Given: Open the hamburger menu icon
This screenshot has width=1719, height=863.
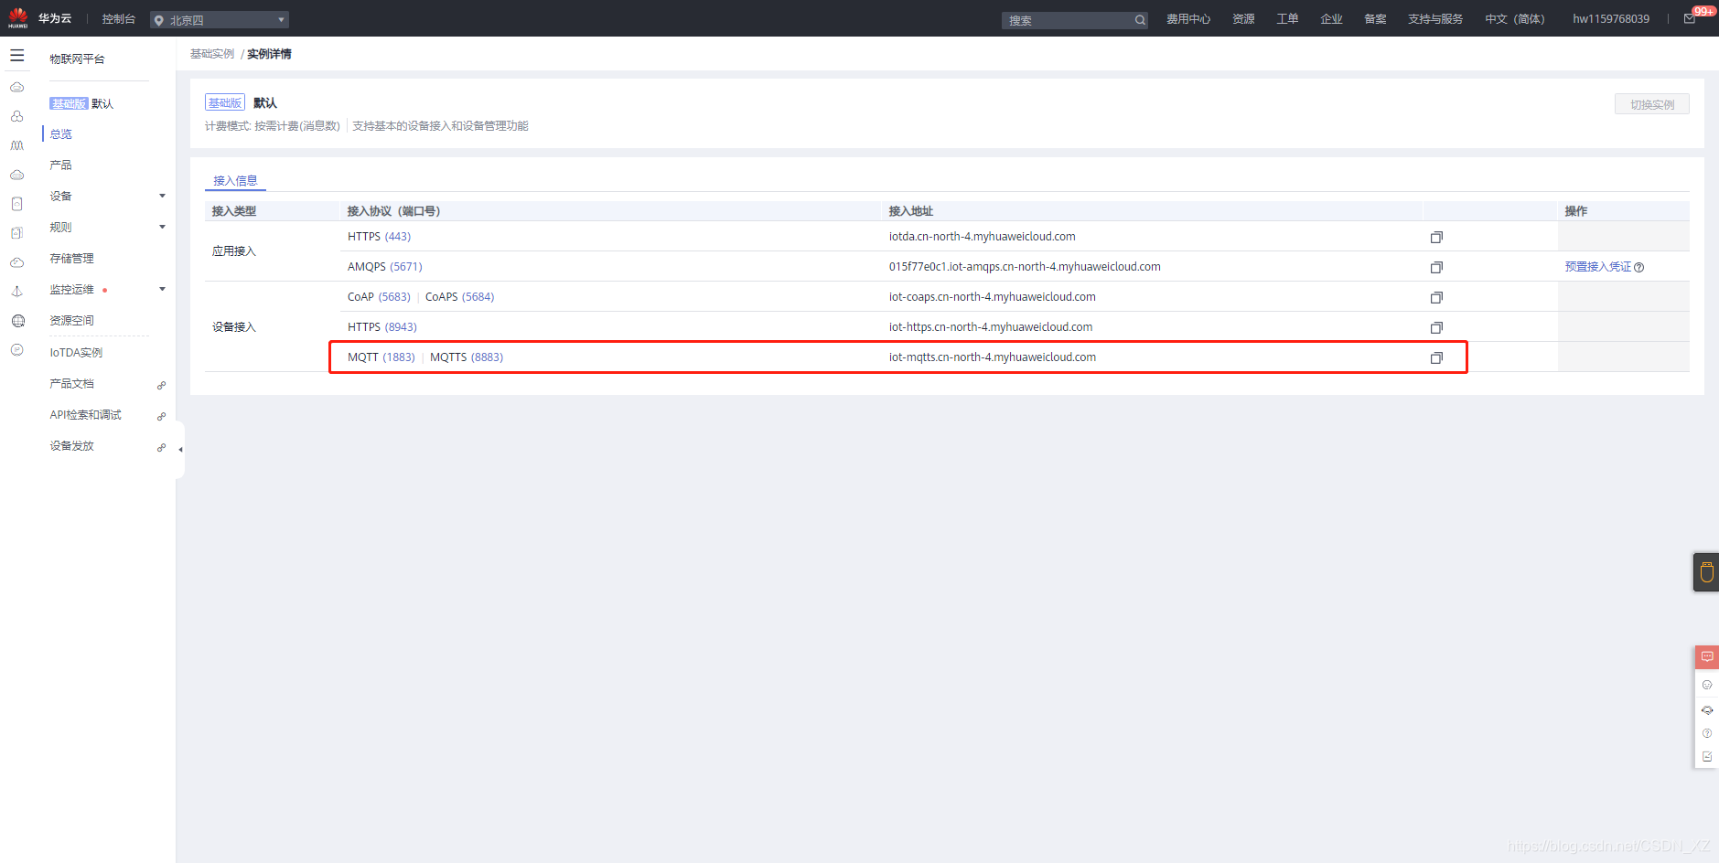Looking at the screenshot, I should point(16,56).
